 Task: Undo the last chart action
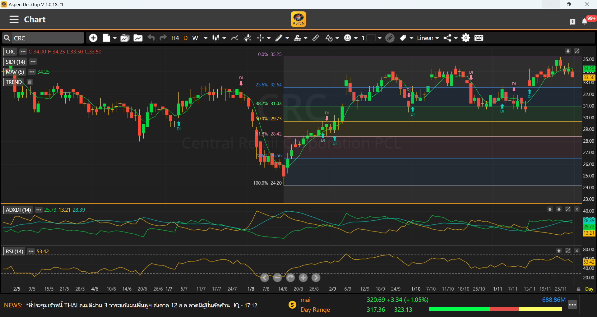[151, 38]
